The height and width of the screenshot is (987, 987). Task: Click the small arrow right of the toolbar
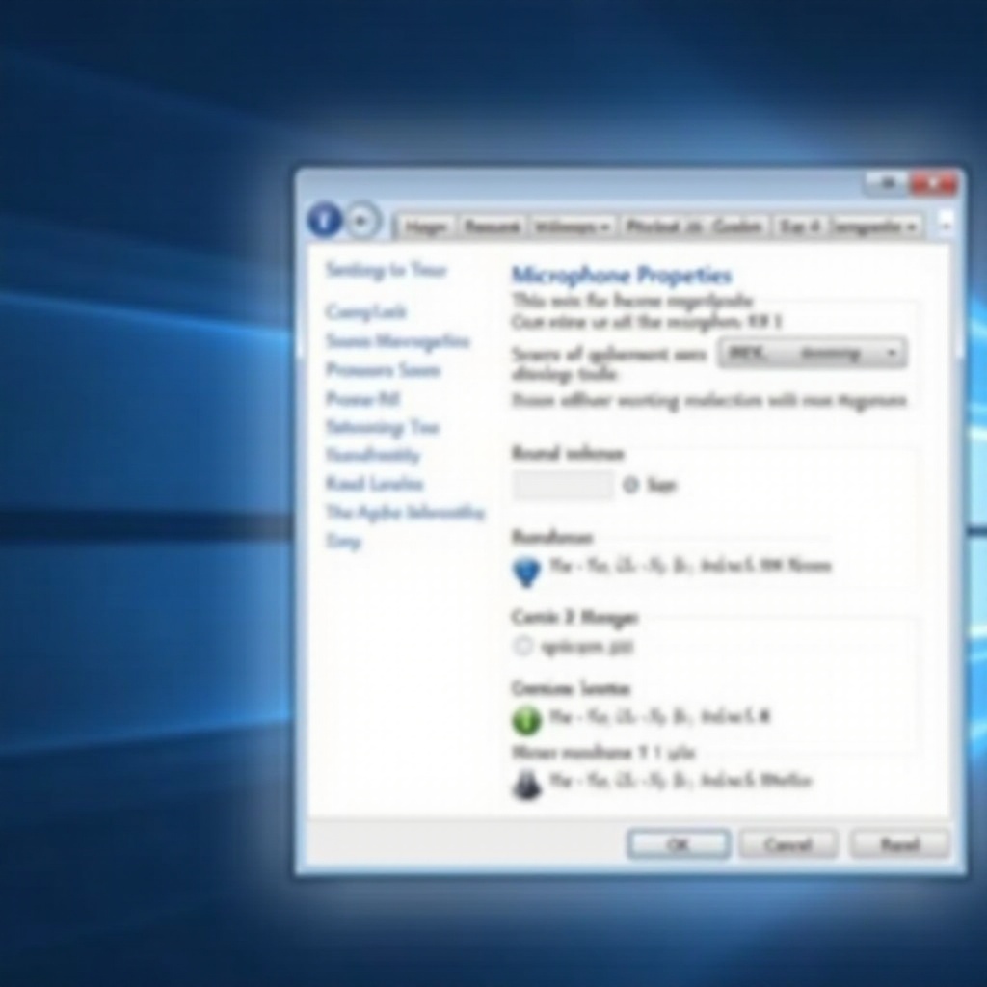click(945, 225)
